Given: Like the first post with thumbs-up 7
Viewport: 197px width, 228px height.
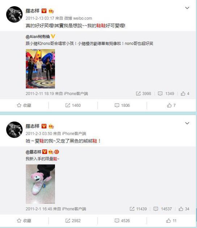Looking at the screenshot, I should (x=171, y=105).
